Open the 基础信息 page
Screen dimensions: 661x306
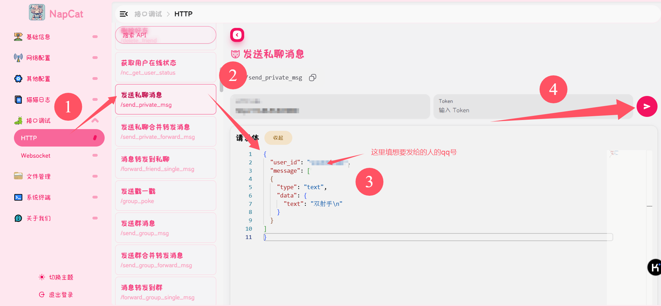click(x=38, y=37)
